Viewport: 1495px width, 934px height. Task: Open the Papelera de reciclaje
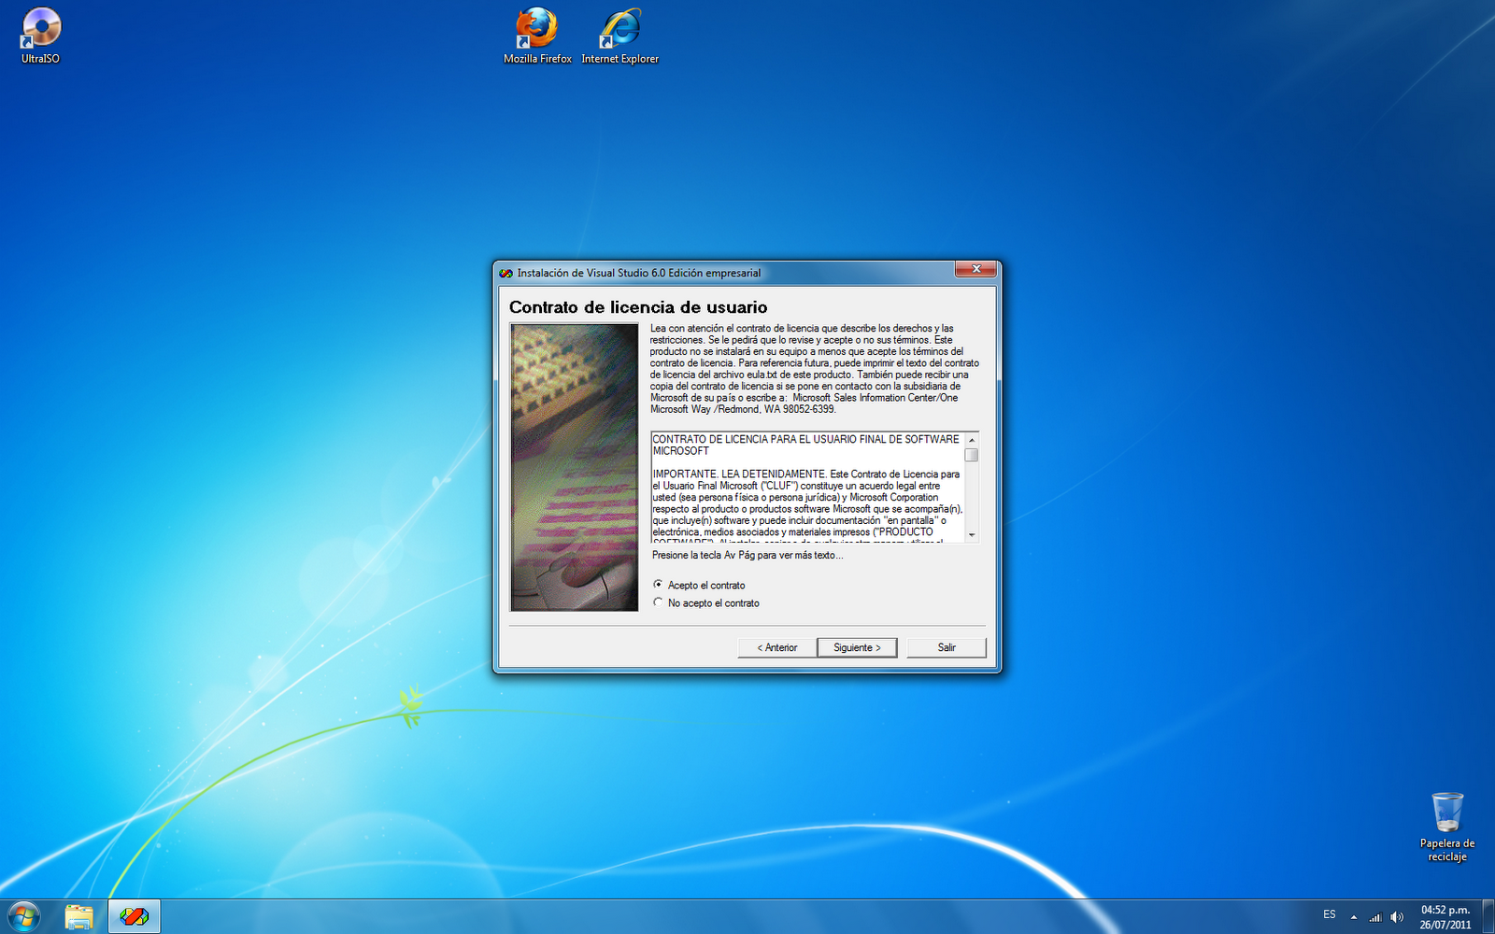1446,813
